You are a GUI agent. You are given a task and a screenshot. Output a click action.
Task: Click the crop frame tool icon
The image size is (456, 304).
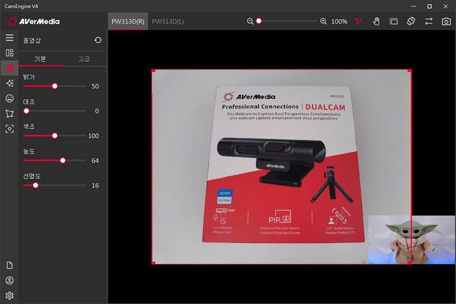pyautogui.click(x=394, y=21)
